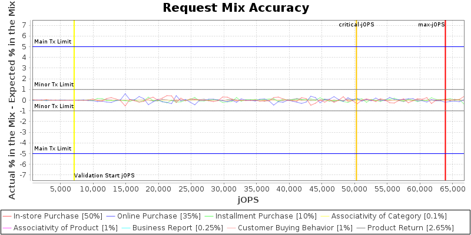The width and height of the screenshot is (471, 235).
Task: Click the 30,000 tick label on x-axis
Action: click(224, 189)
